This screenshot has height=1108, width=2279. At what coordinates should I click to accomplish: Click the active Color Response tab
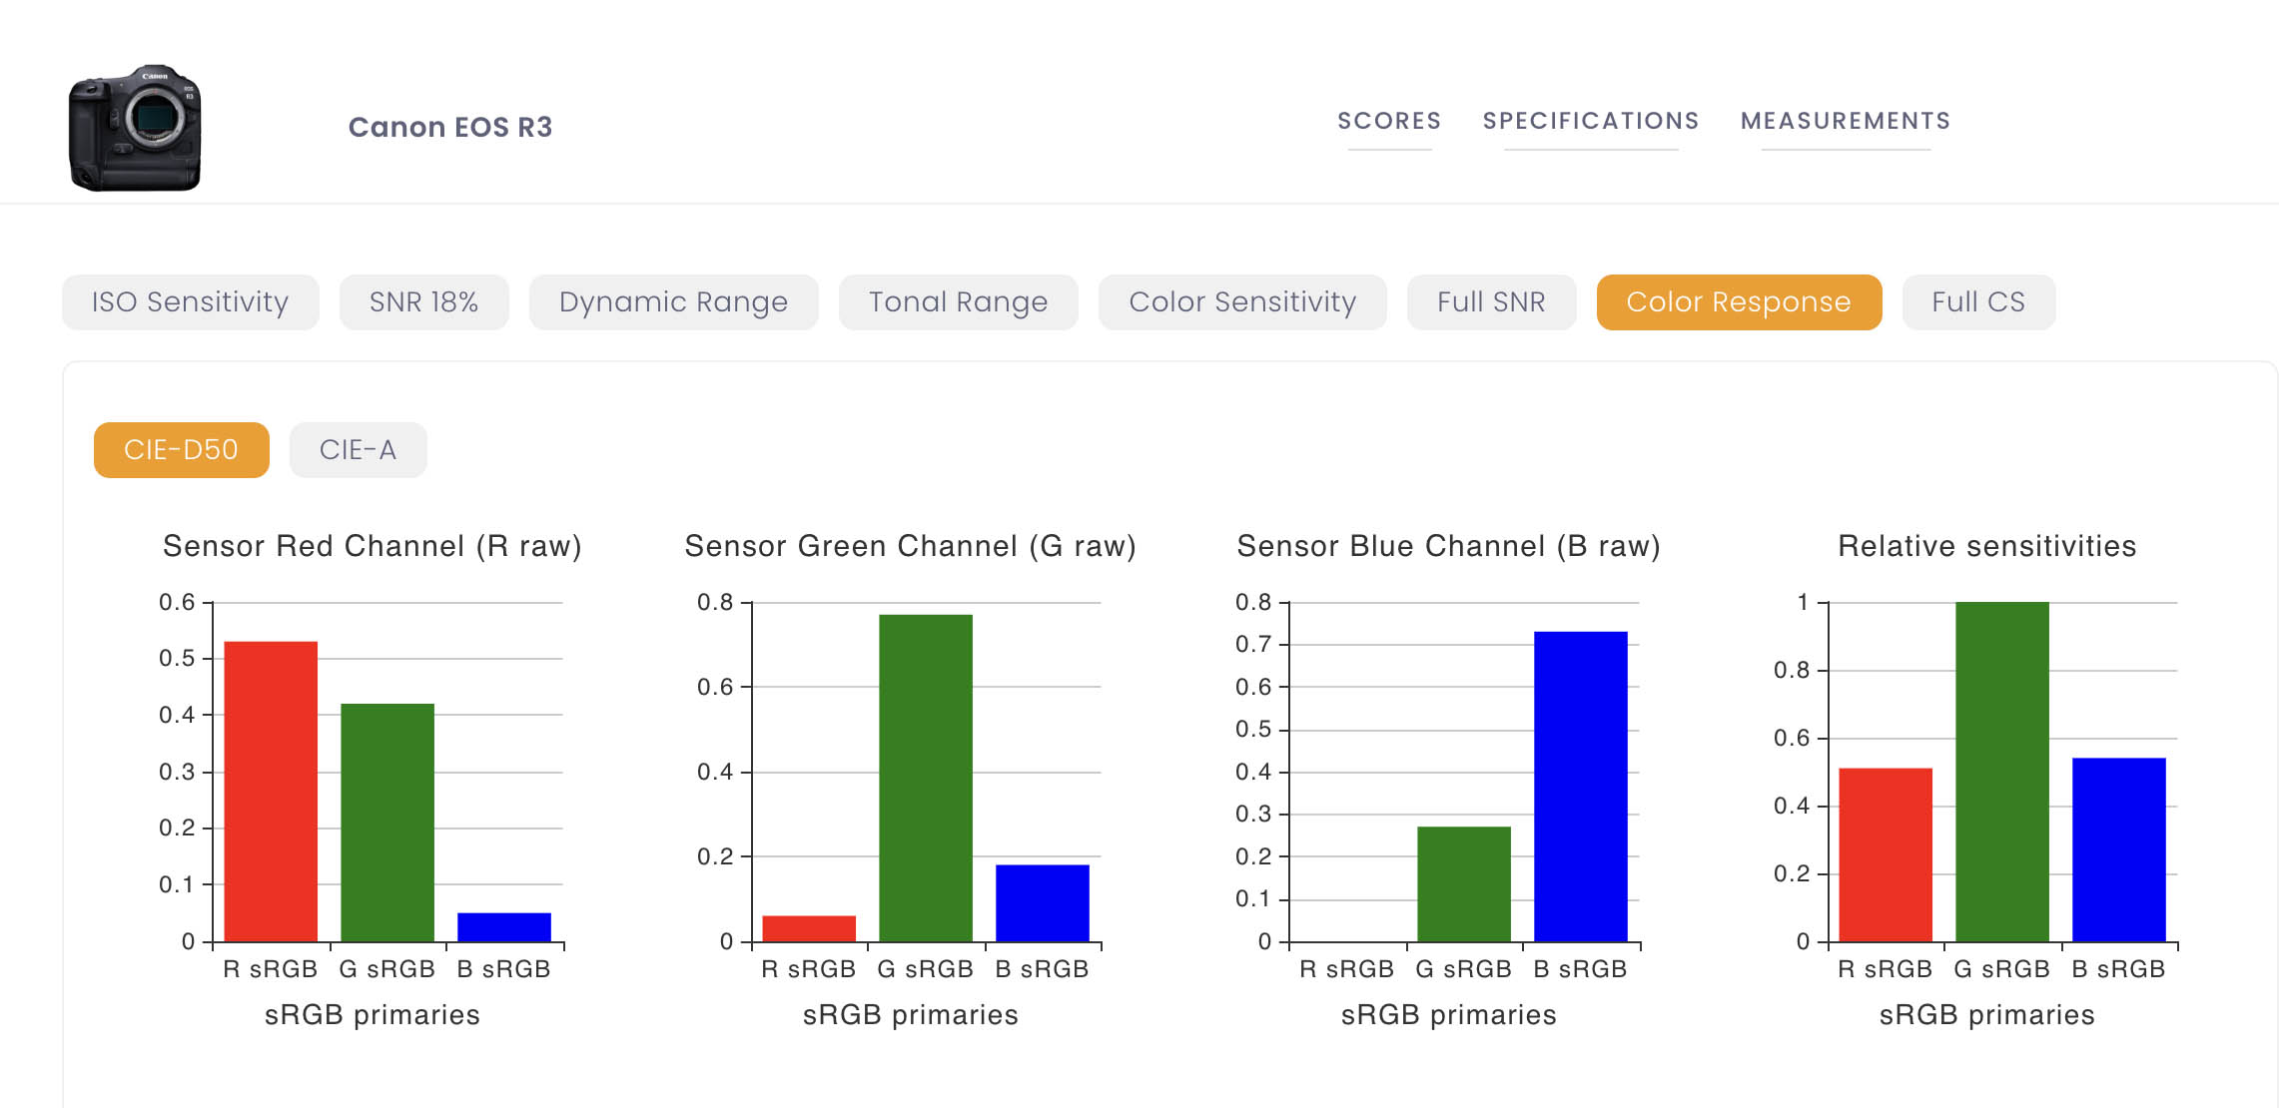pyautogui.click(x=1740, y=302)
